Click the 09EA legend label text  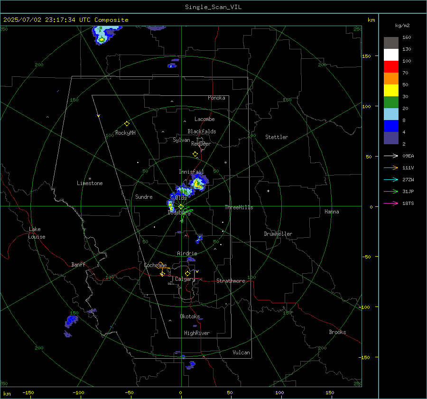coord(408,156)
